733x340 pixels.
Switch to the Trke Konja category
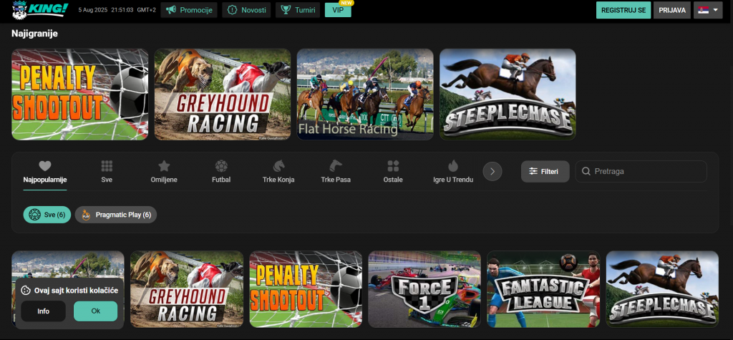pyautogui.click(x=278, y=172)
